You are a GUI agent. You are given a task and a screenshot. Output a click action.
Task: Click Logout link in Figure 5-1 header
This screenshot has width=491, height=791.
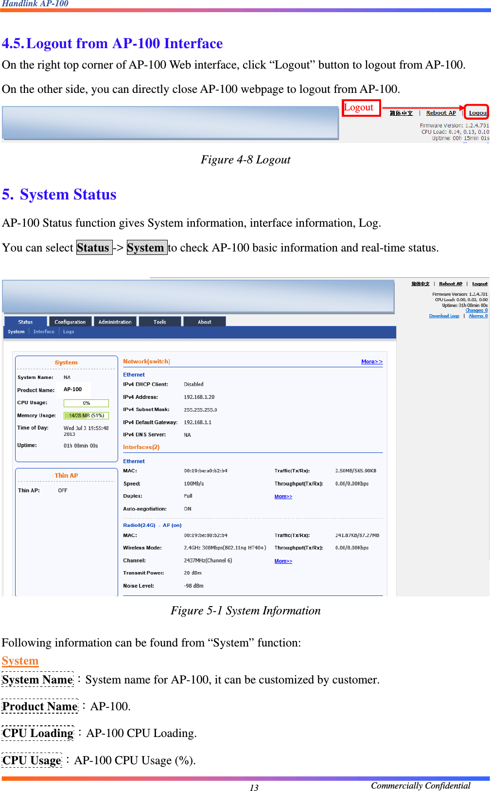480,284
